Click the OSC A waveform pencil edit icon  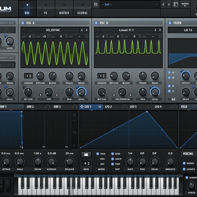tap(85, 43)
